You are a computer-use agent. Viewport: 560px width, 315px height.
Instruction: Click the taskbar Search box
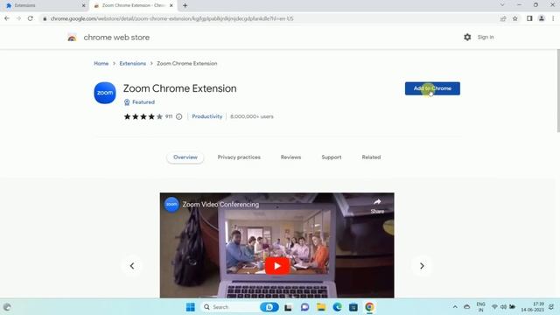[230, 307]
